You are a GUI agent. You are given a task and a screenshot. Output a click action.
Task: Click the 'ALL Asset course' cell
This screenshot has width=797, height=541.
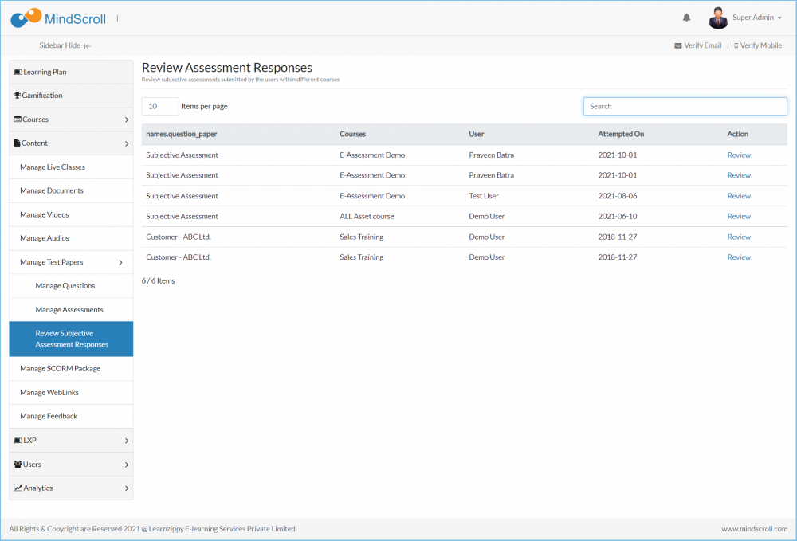[367, 217]
